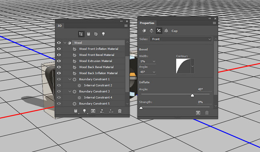
Task: Delete selected item in 3D panel
Action: pos(120,111)
